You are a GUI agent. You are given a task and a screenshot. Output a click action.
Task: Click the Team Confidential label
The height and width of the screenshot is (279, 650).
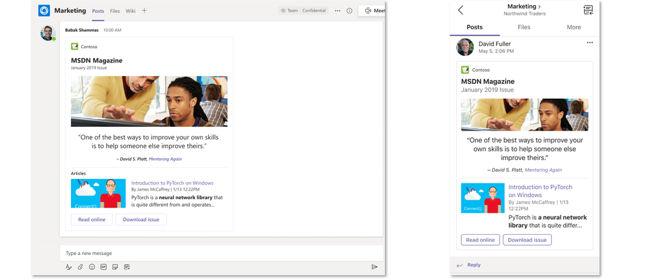point(303,11)
